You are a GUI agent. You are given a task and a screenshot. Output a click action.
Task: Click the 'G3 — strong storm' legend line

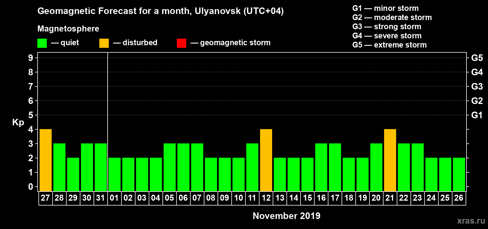(x=387, y=27)
